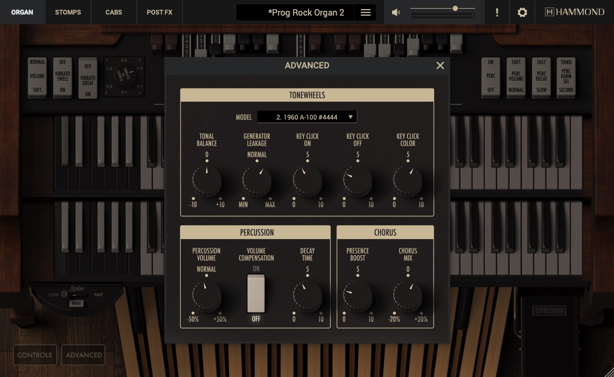The width and height of the screenshot is (614, 377).
Task: Open the preset menu hamburger icon
Action: (x=365, y=12)
